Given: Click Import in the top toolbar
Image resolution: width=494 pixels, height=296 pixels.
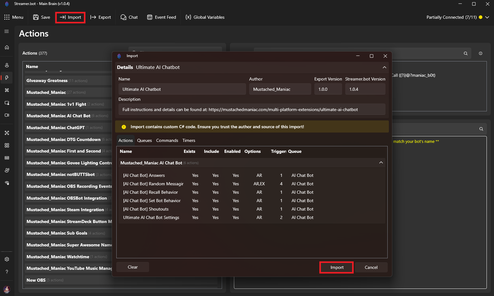Looking at the screenshot, I should 70,17.
